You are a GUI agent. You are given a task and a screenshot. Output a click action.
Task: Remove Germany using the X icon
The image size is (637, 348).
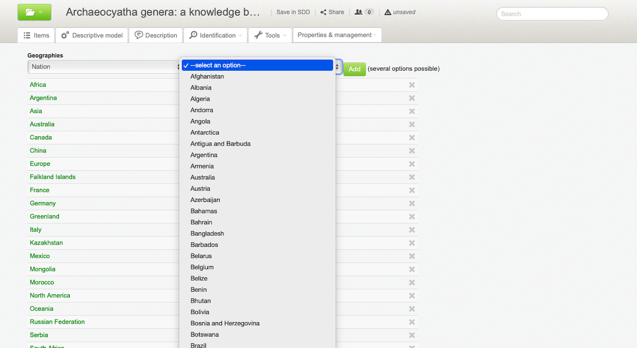[412, 203]
